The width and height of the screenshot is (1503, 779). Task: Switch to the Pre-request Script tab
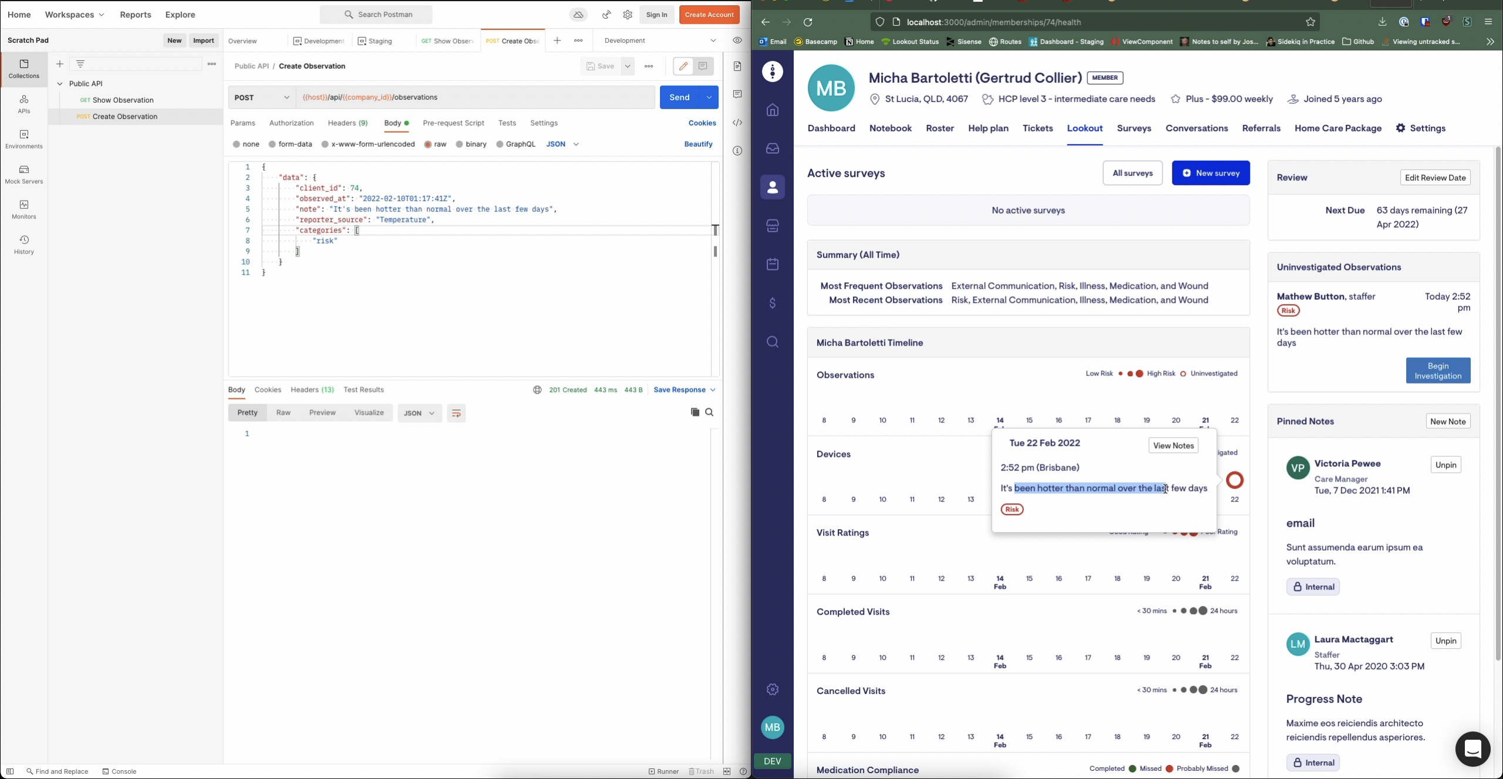[453, 123]
